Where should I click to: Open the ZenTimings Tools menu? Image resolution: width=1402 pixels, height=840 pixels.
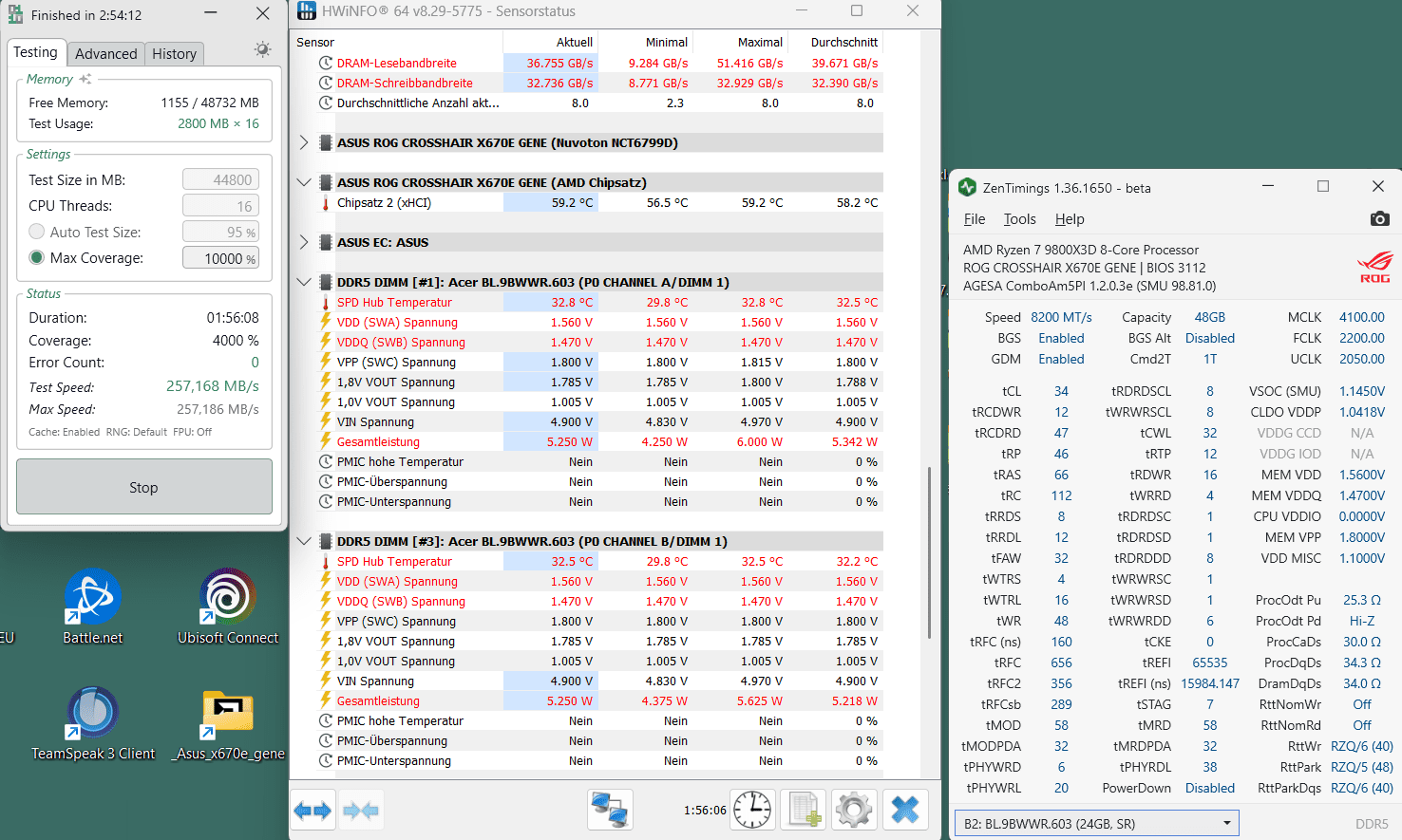click(x=1020, y=219)
